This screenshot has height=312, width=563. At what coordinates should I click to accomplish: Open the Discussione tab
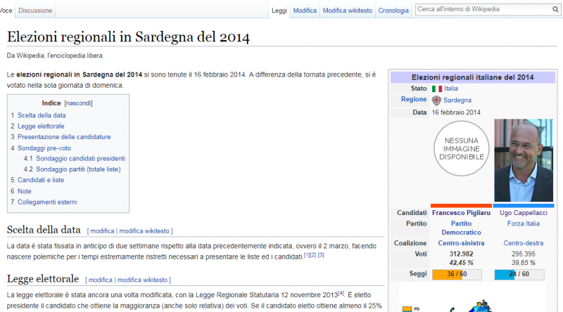tap(35, 11)
